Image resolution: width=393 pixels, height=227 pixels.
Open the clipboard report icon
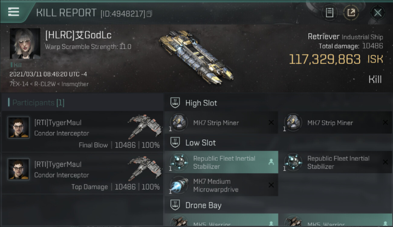pos(330,13)
